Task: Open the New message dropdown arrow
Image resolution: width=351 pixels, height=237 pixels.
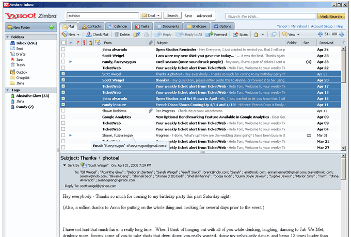Action: click(x=78, y=35)
